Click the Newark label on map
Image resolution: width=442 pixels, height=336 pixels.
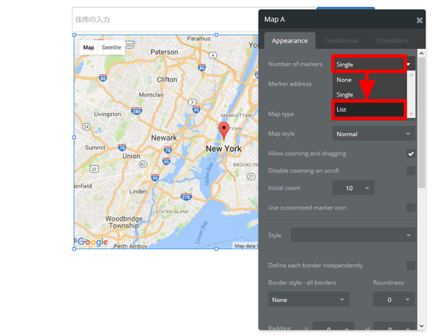(x=164, y=138)
